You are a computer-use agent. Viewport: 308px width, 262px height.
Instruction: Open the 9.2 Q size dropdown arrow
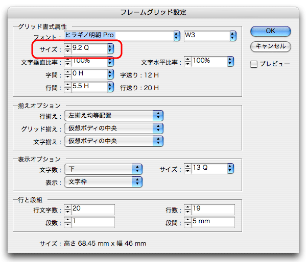(x=110, y=49)
